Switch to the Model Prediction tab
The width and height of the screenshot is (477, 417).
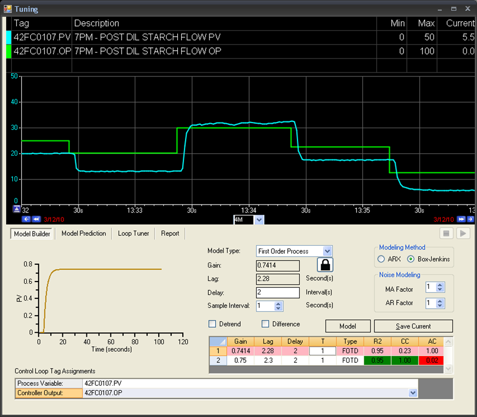84,234
